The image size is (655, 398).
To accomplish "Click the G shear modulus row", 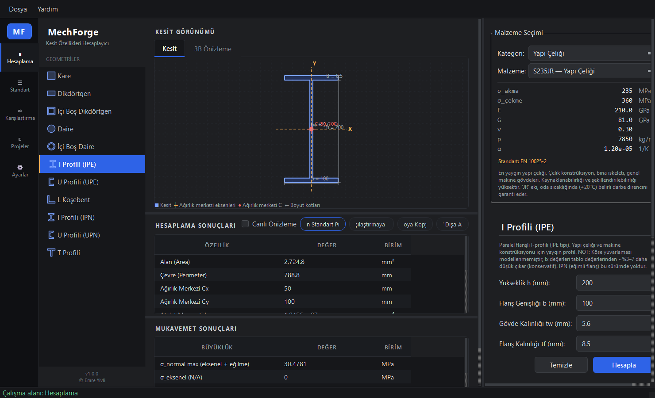I will (574, 120).
